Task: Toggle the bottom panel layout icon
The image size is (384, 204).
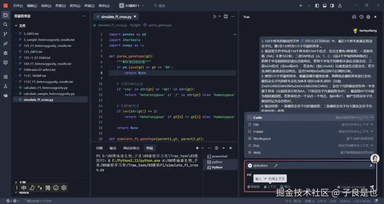Action: coord(325,6)
